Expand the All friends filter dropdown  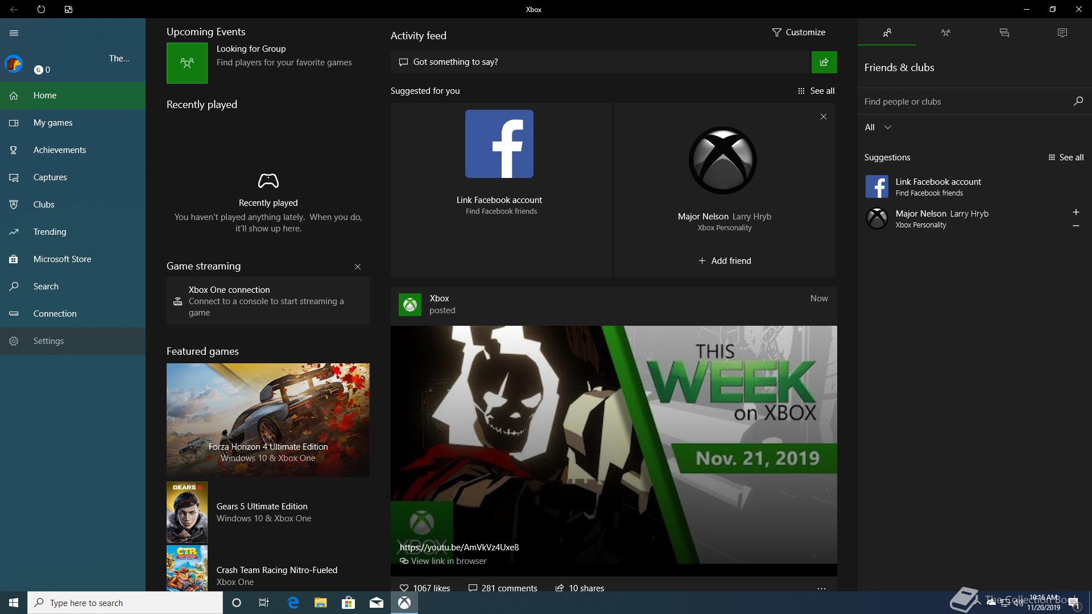pyautogui.click(x=878, y=127)
